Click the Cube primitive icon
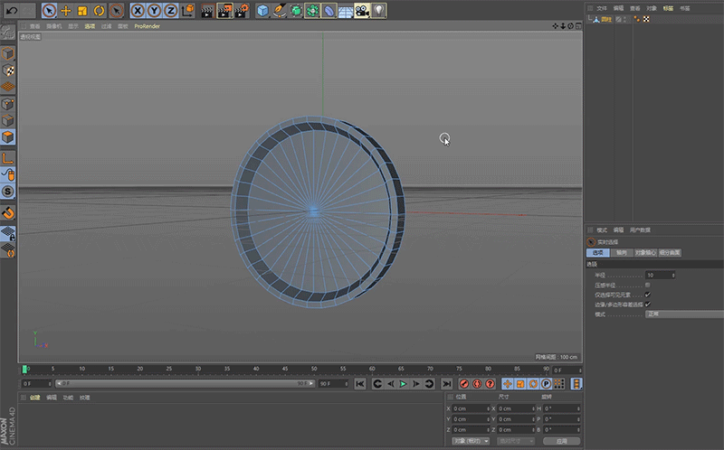The height and width of the screenshot is (450, 724). 262,10
